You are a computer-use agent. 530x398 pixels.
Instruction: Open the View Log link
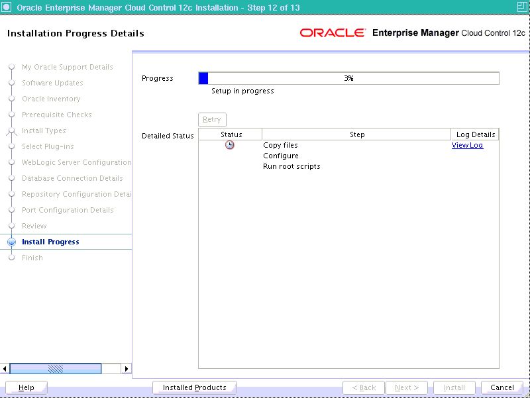click(x=467, y=145)
